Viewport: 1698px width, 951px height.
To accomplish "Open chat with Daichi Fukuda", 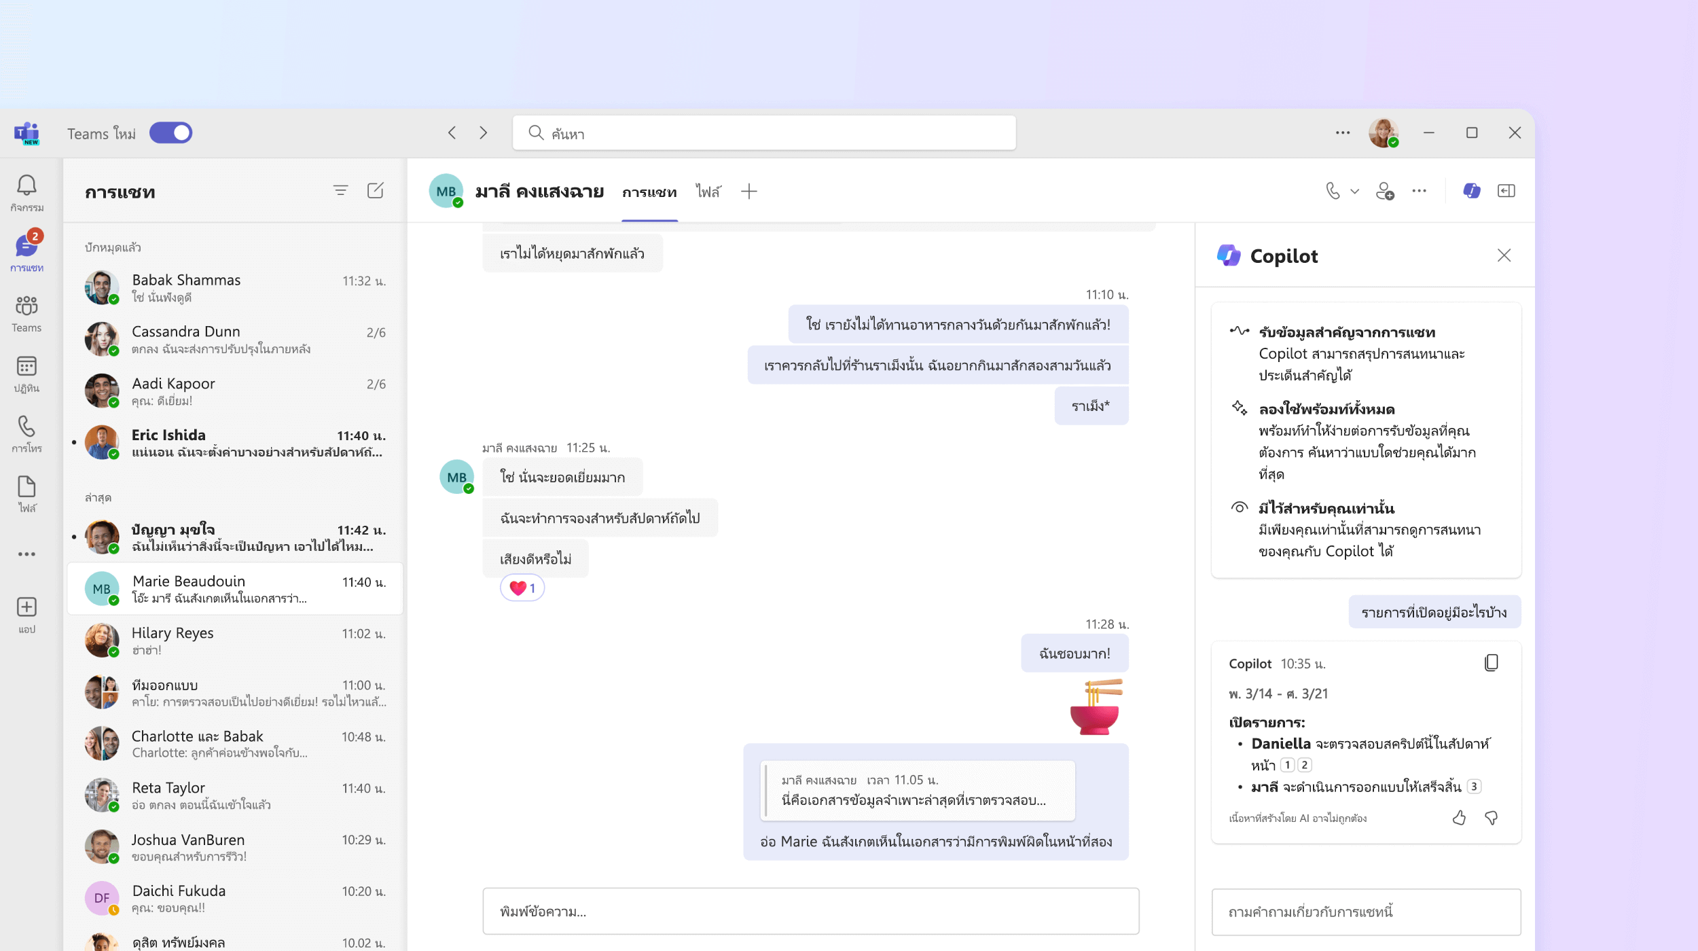I will click(x=235, y=899).
